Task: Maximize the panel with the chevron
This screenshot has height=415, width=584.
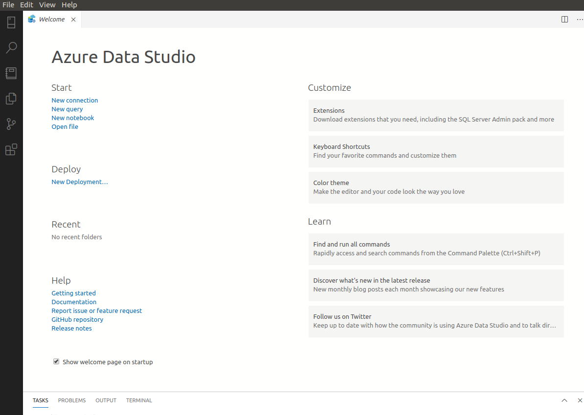Action: point(564,400)
